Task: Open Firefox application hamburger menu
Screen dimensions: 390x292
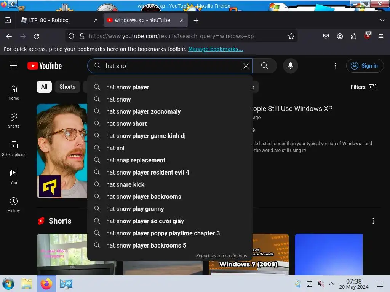Action: pos(381,36)
